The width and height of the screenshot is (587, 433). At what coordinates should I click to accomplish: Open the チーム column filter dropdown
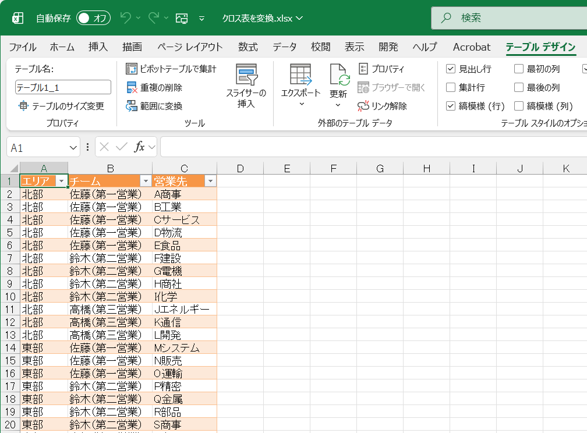(145, 181)
